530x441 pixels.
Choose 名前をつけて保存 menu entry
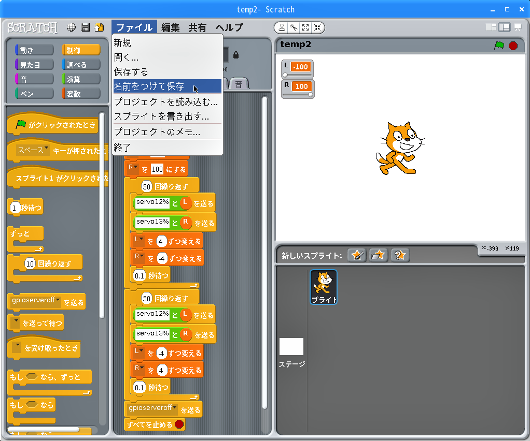point(168,86)
